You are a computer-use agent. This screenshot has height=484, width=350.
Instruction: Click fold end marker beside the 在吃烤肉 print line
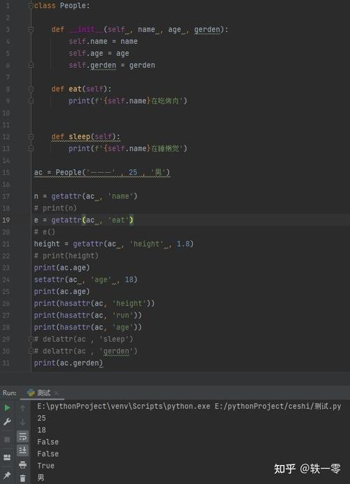click(31, 101)
